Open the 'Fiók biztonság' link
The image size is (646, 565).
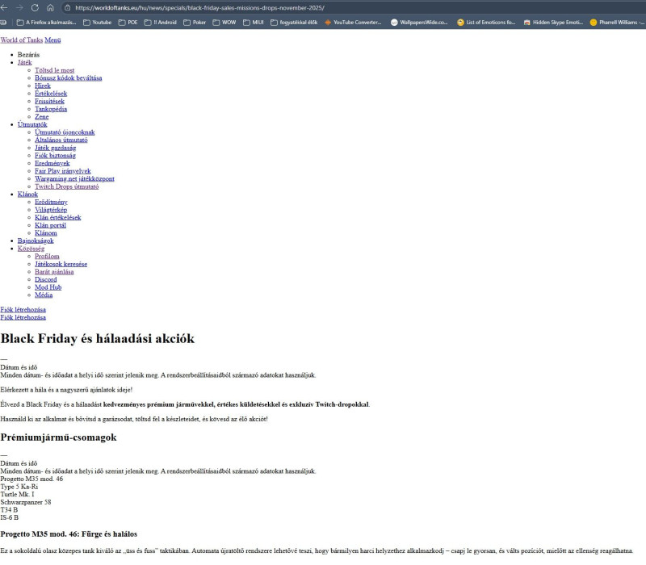[55, 155]
